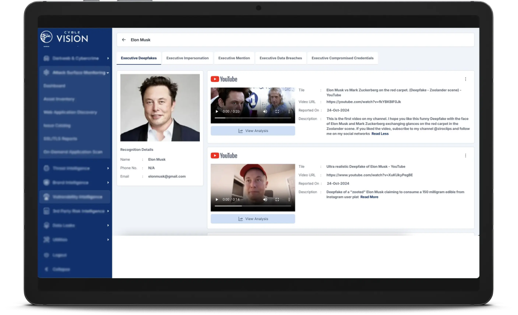Open the three-dot menu of the first YouTube card
Image resolution: width=518 pixels, height=315 pixels.
point(465,79)
